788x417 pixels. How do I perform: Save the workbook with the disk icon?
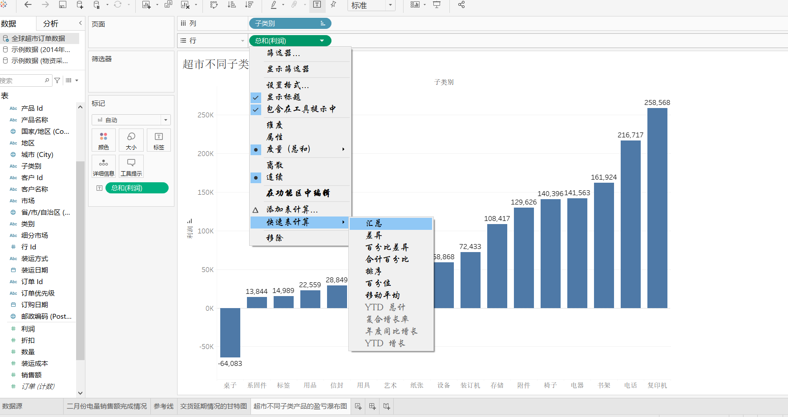pyautogui.click(x=63, y=4)
